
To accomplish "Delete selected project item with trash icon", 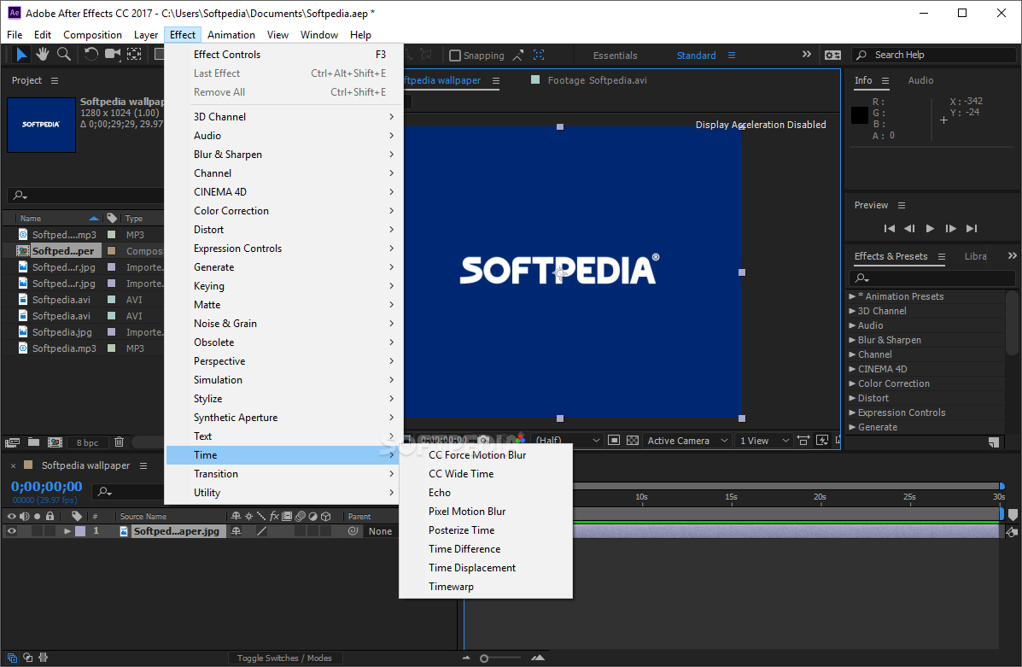I will pyautogui.click(x=120, y=442).
